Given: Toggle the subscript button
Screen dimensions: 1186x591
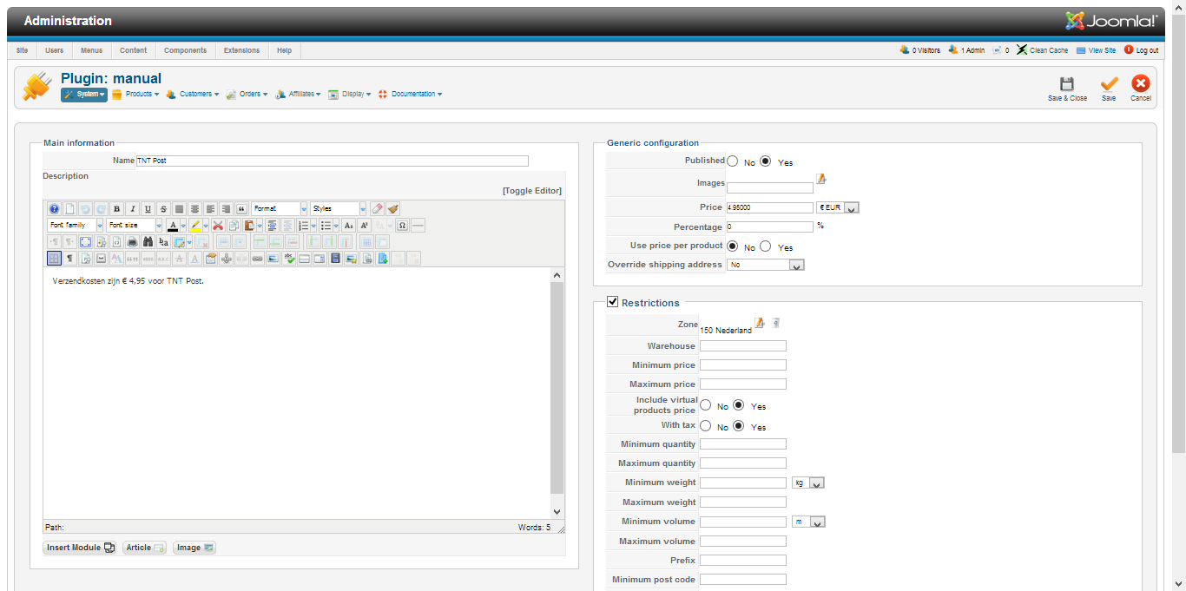Looking at the screenshot, I should tap(348, 226).
